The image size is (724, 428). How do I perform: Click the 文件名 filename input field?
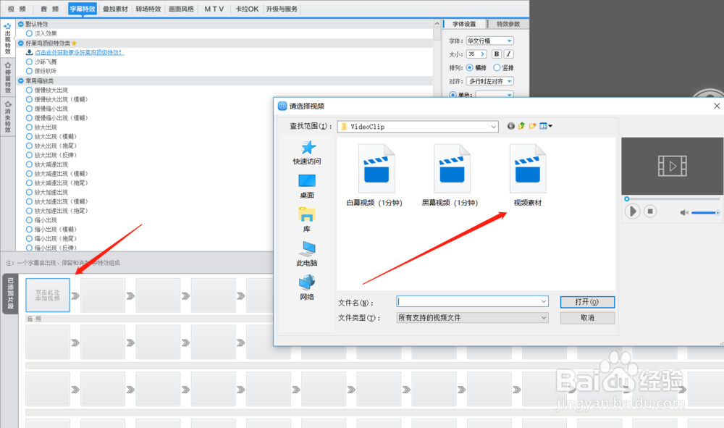(472, 301)
